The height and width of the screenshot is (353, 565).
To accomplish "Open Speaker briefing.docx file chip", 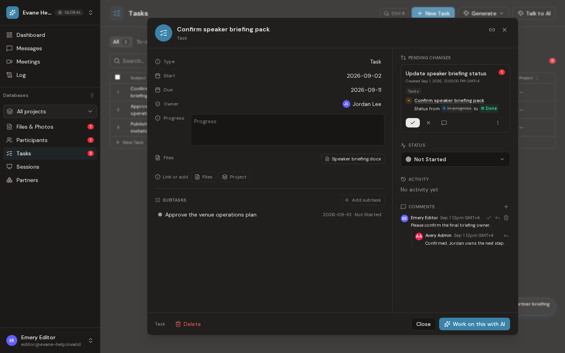I will [353, 159].
